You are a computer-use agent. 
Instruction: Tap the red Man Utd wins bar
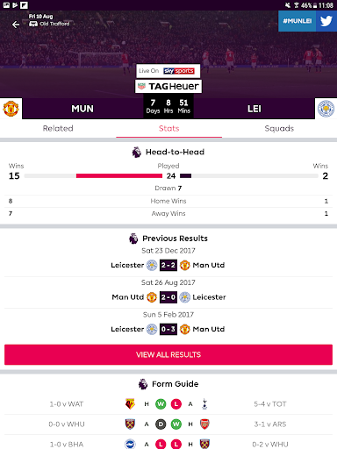(119, 176)
